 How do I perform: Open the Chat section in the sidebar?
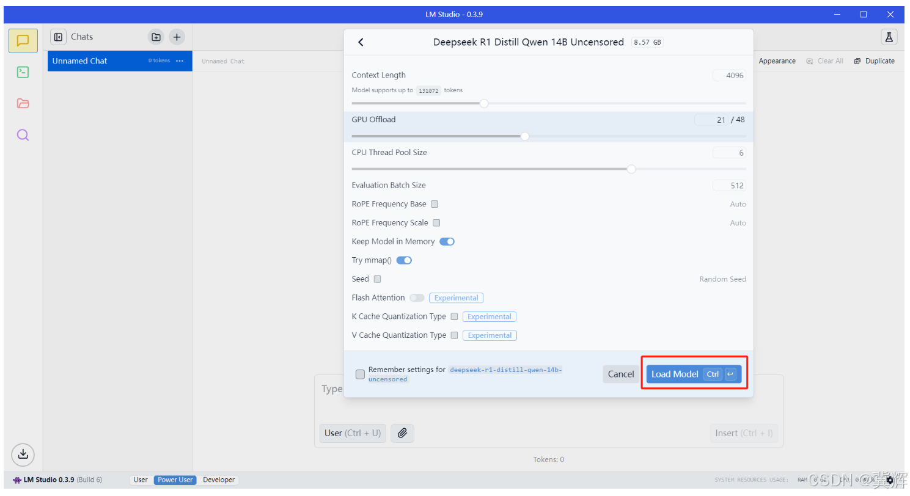23,41
